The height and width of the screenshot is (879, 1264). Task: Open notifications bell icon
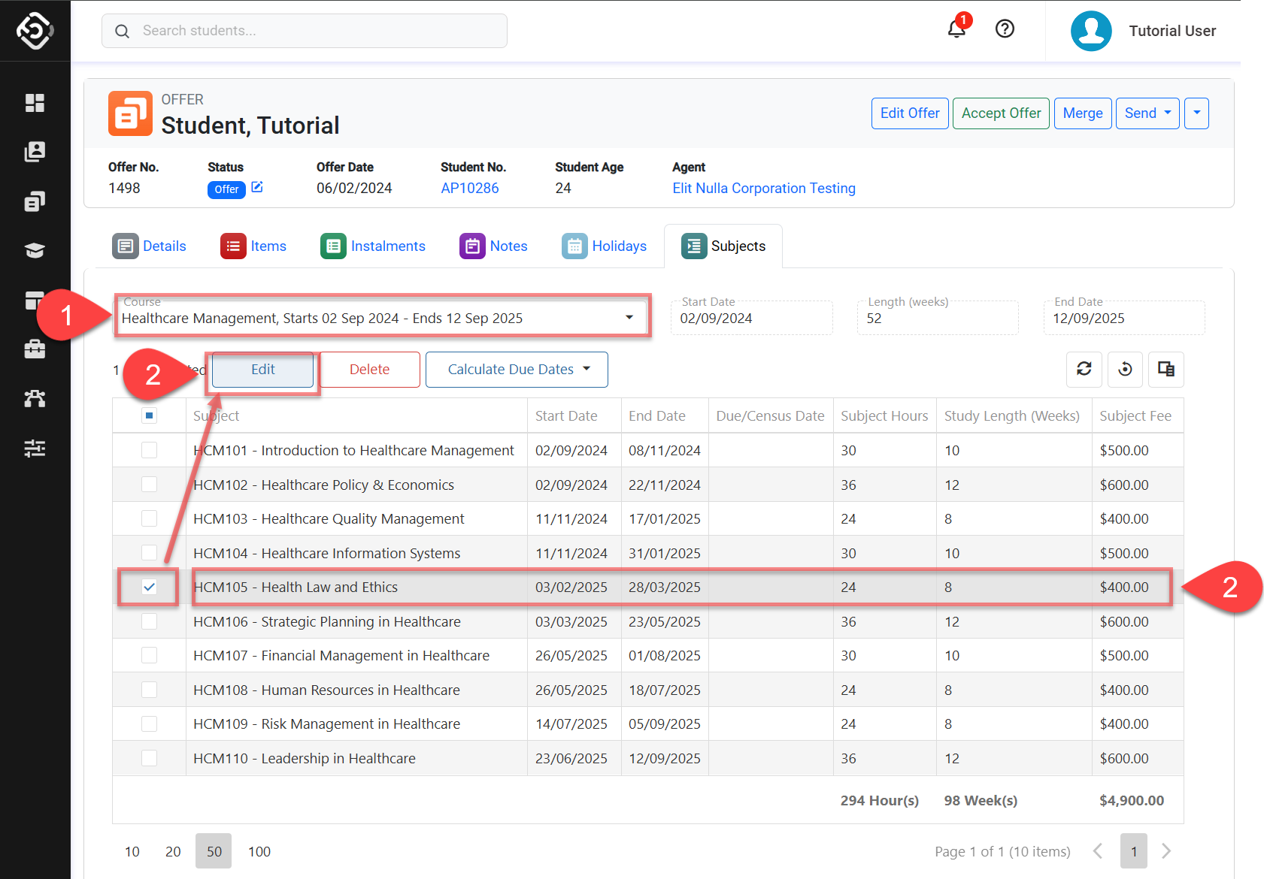coord(956,29)
